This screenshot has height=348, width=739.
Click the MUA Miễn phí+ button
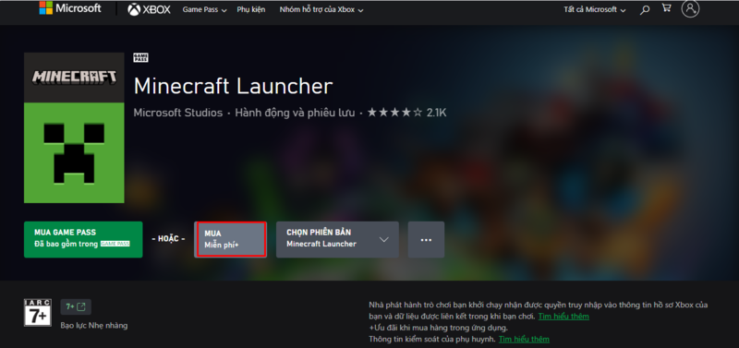(230, 239)
